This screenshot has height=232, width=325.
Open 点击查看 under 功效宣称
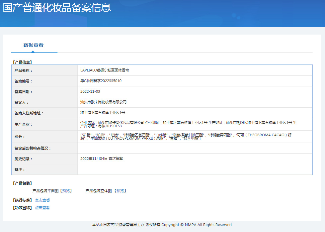click(42, 207)
